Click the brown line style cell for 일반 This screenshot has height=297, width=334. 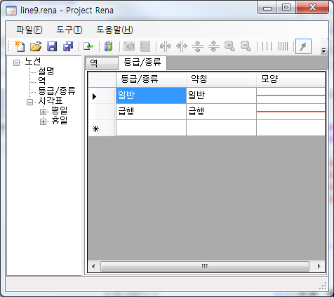coord(290,95)
